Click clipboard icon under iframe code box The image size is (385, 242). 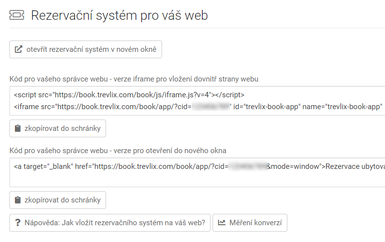[x=18, y=128]
